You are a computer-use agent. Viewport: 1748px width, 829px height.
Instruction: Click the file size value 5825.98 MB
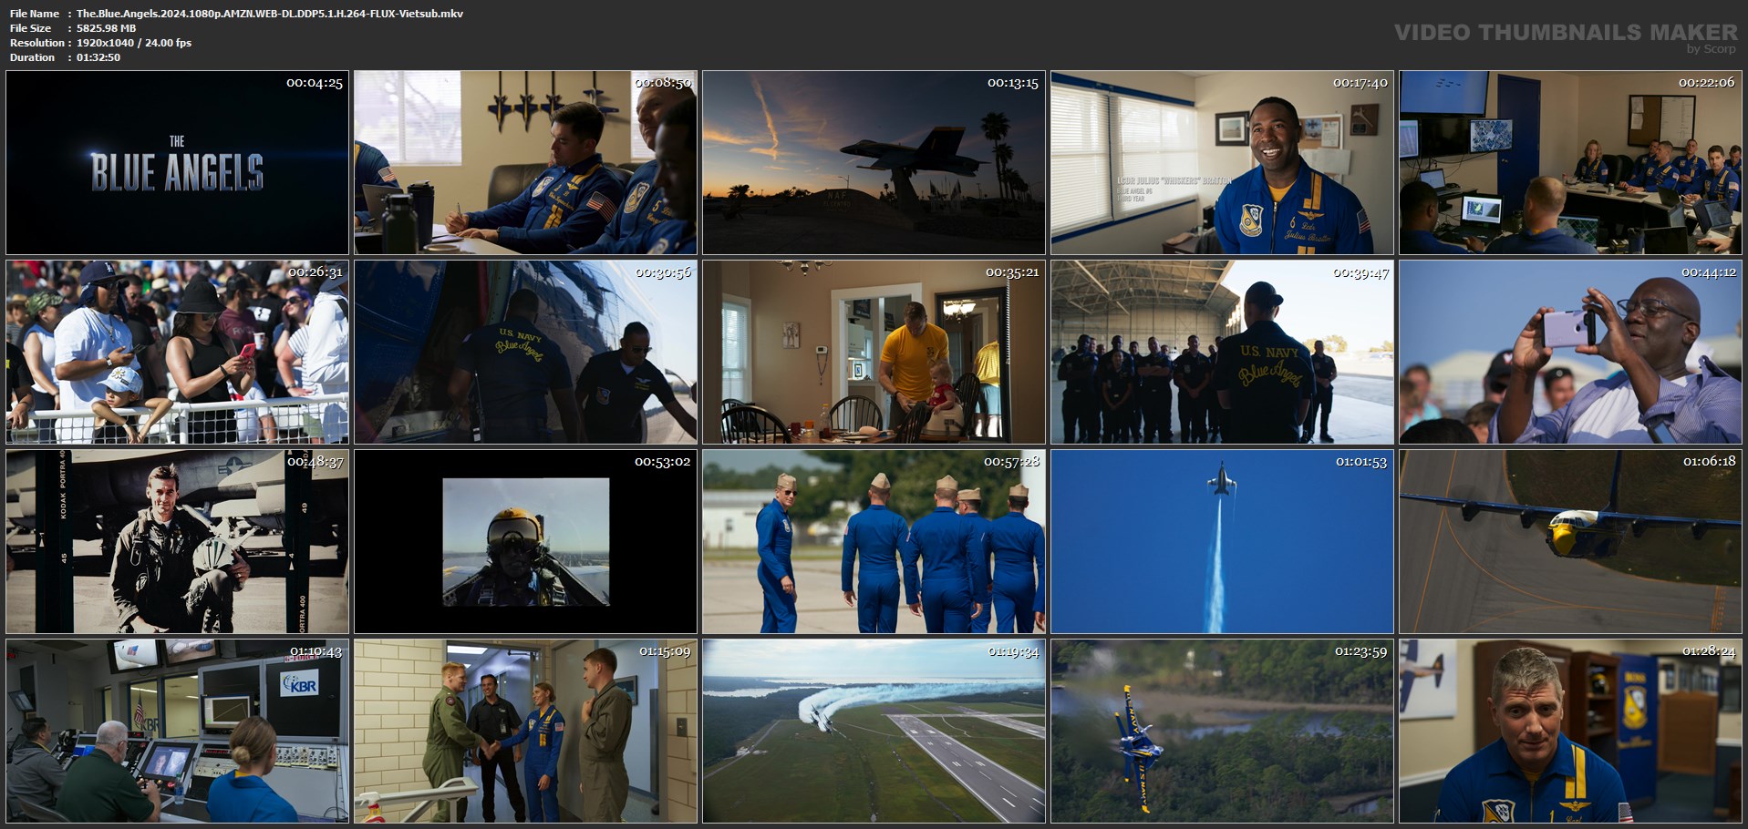pyautogui.click(x=107, y=28)
